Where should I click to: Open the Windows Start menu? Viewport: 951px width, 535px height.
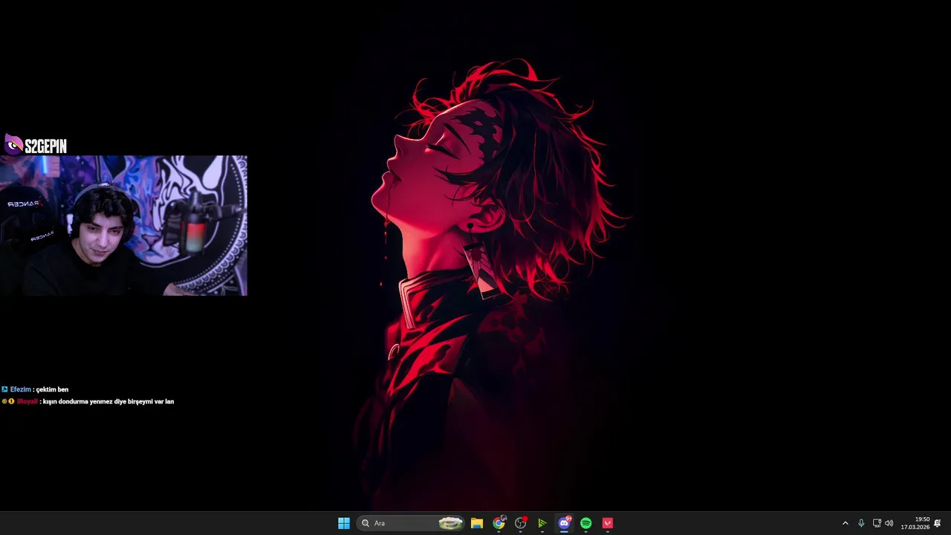pos(344,523)
